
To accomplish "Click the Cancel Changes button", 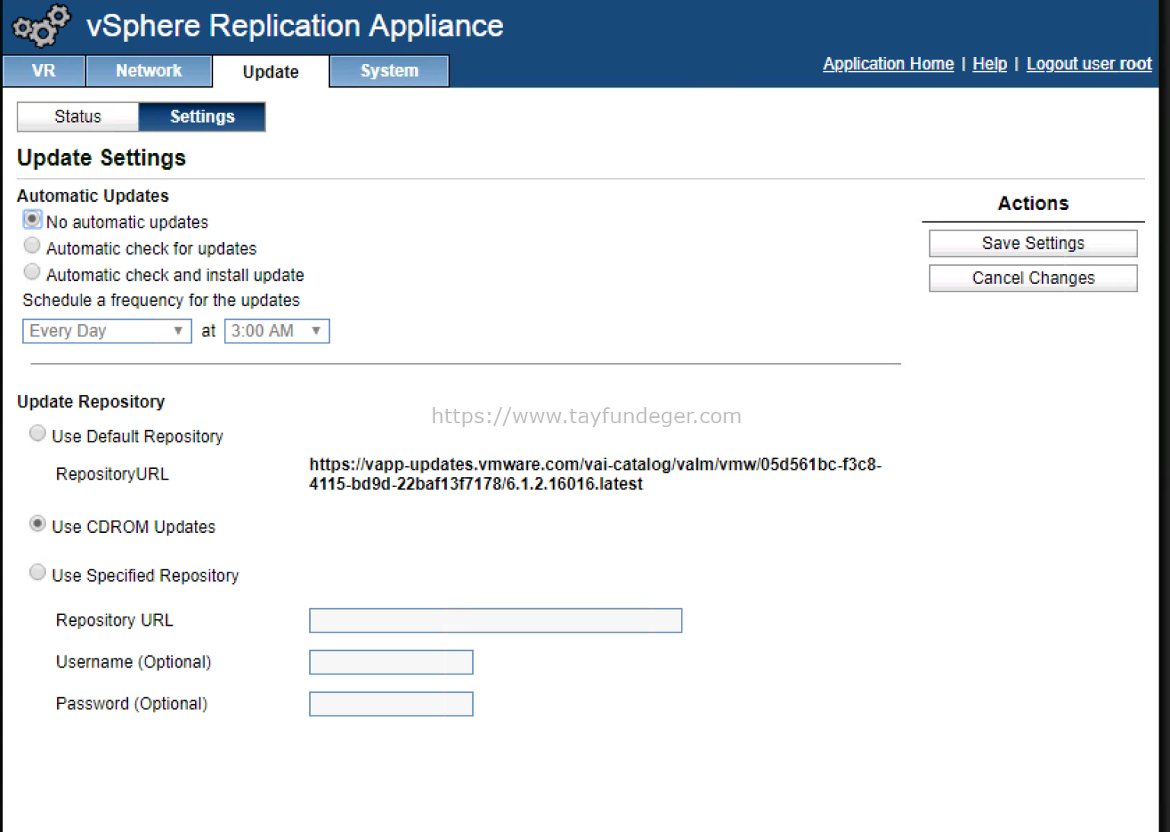I will click(x=1032, y=278).
